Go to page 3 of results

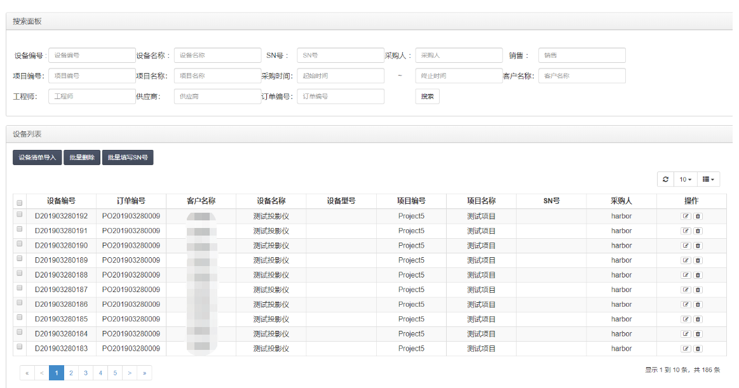tap(86, 373)
